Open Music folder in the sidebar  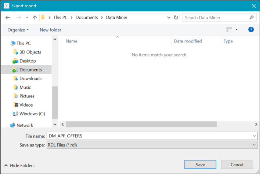tap(25, 87)
